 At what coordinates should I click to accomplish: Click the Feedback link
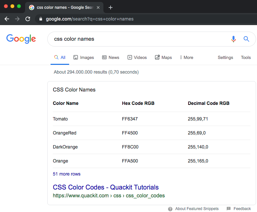point(242,209)
